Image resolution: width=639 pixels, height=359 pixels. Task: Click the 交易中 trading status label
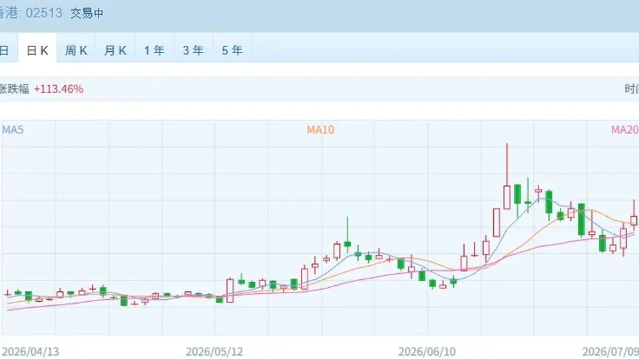tap(87, 13)
